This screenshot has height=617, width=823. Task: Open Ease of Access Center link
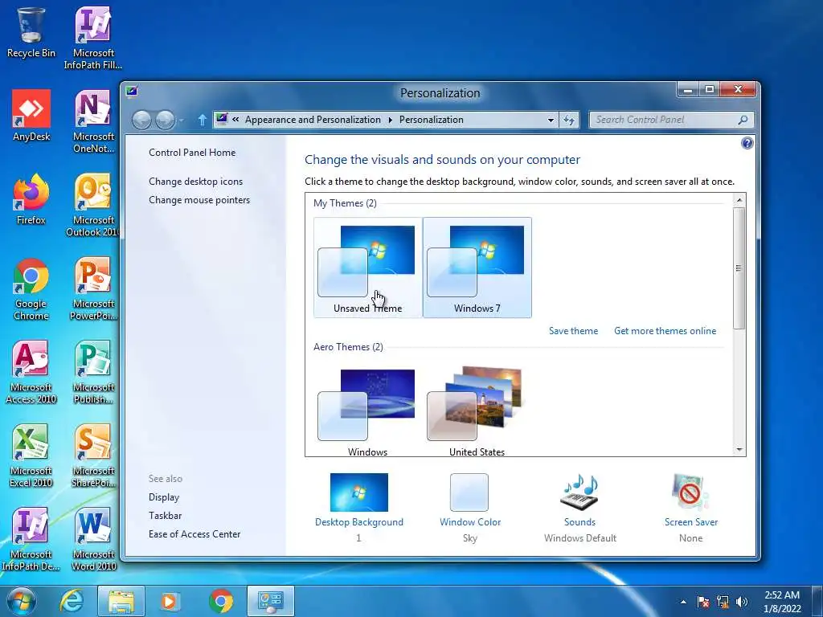pos(194,534)
